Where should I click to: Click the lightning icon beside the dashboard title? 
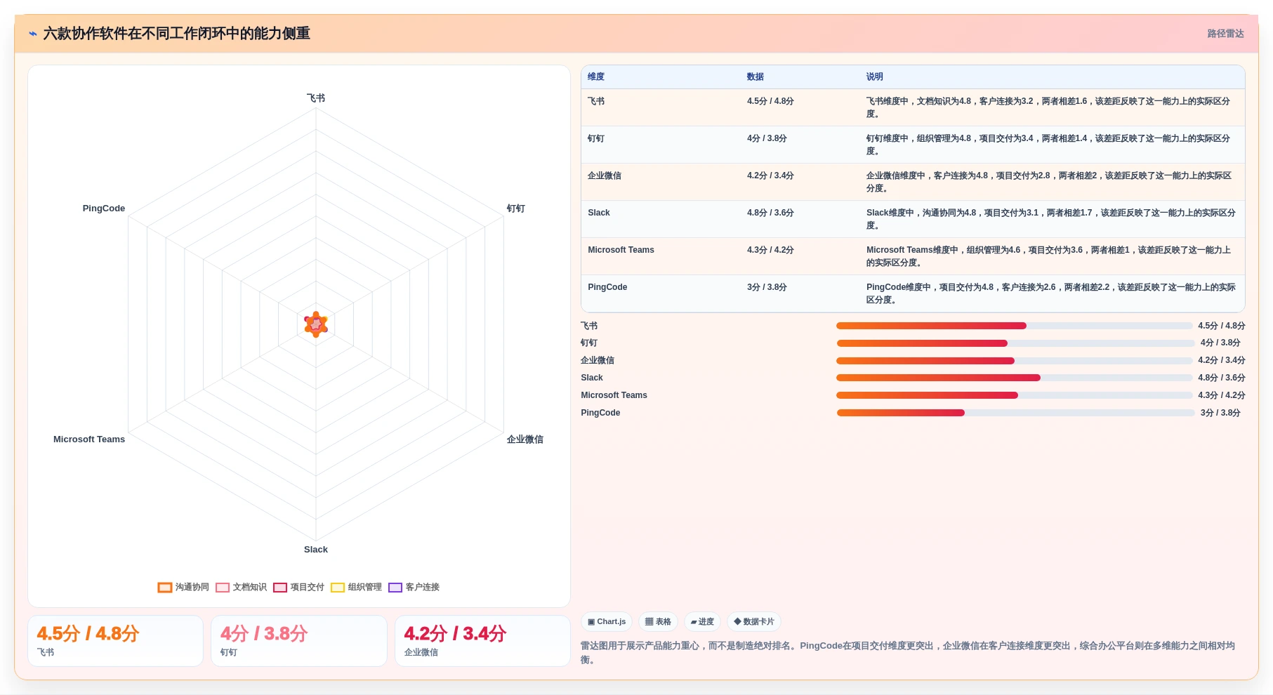pyautogui.click(x=33, y=34)
